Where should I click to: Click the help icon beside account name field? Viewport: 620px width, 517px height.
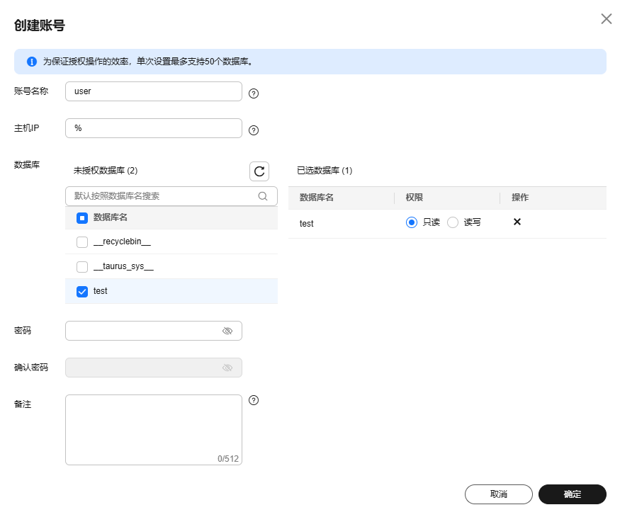pos(254,93)
